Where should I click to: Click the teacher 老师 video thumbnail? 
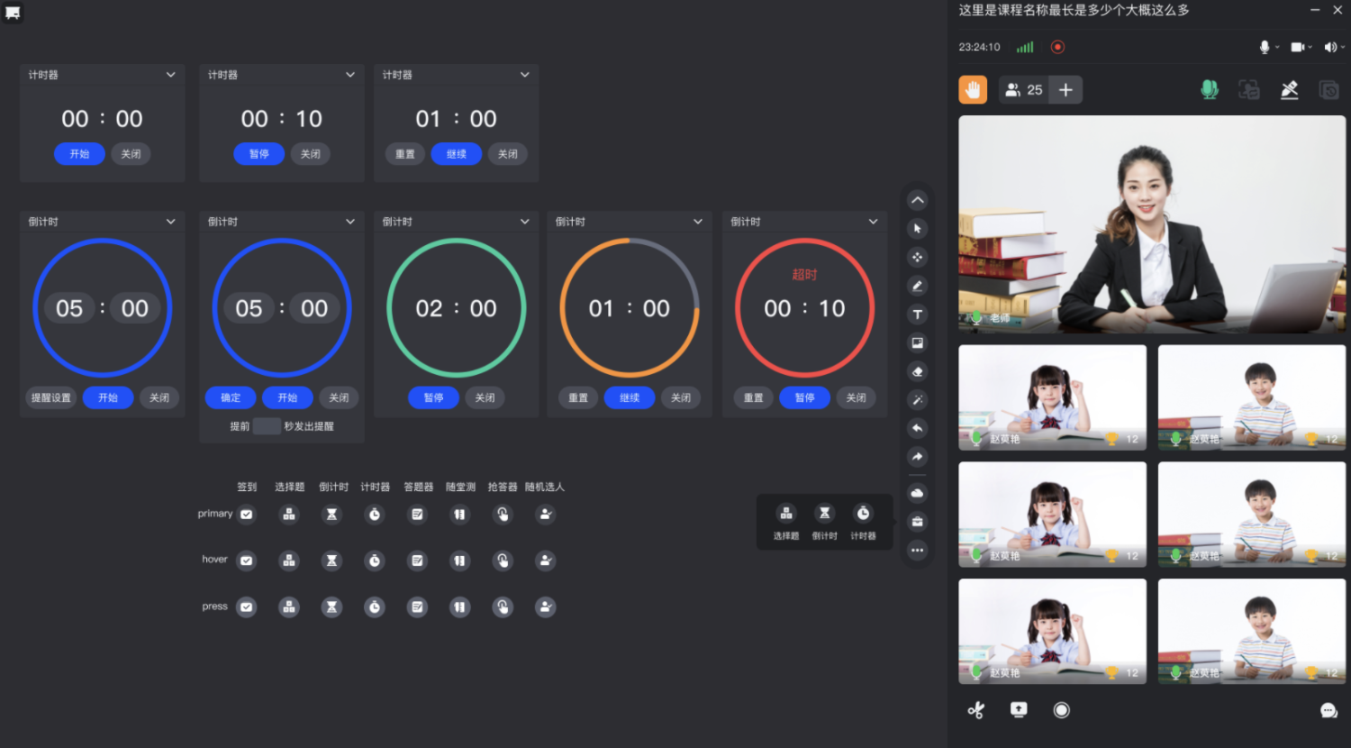pyautogui.click(x=1152, y=224)
